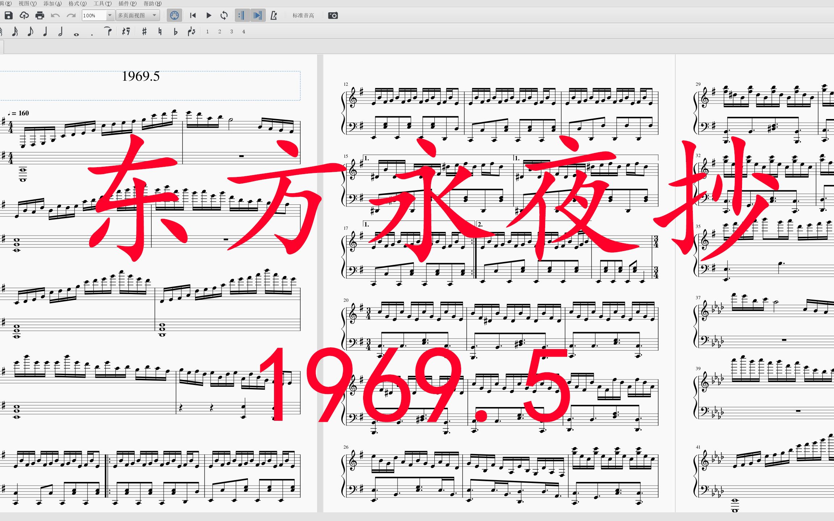Toggle loop playback
Viewport: 834px width, 521px height.
pyautogui.click(x=224, y=16)
